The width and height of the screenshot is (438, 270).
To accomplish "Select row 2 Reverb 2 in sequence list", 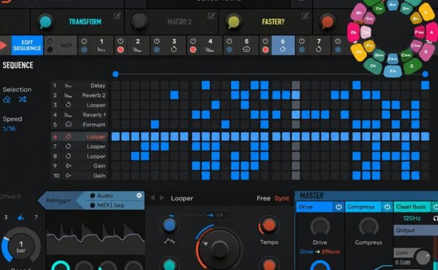I will (80, 95).
